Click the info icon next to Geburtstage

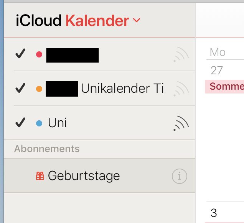click(x=179, y=176)
